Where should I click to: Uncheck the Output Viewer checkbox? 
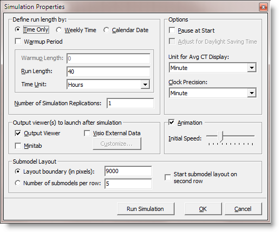click(18, 133)
